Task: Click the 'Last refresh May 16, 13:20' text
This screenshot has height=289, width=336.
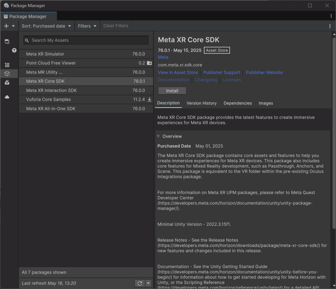Action: pos(49,283)
